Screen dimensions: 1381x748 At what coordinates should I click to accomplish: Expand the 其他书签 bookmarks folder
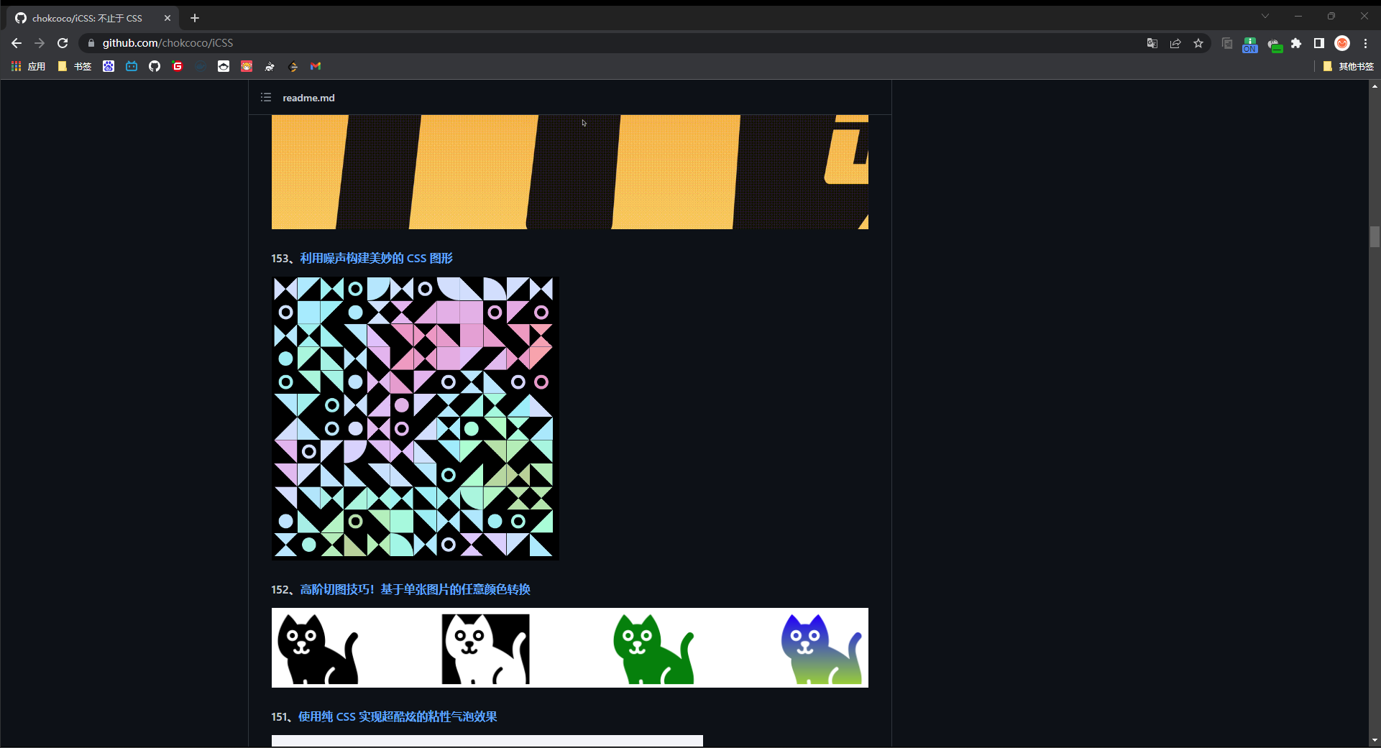1349,66
